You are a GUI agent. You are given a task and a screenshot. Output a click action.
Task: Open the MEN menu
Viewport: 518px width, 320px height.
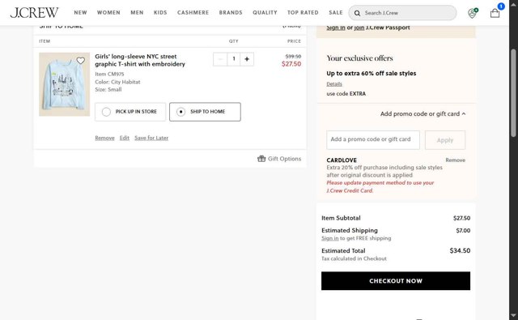click(137, 13)
